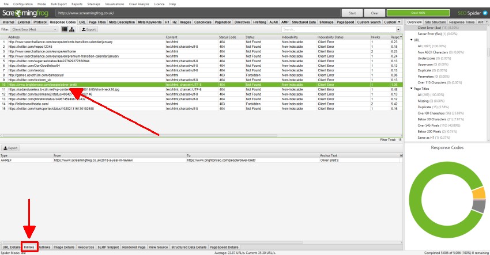Export inlinks from lower panel
The image size is (490, 255).
(x=10, y=148)
